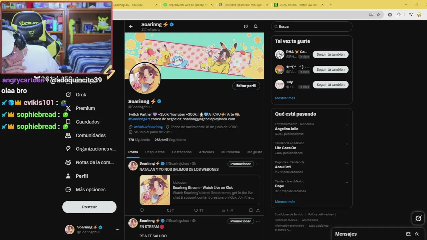The width and height of the screenshot is (427, 240).
Task: Open options menu on the 4h post
Action: (258, 221)
